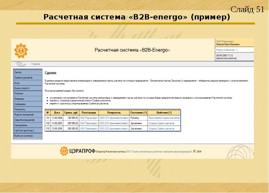
Task: Select Акты in the sidebar menu
Action: click(28, 83)
